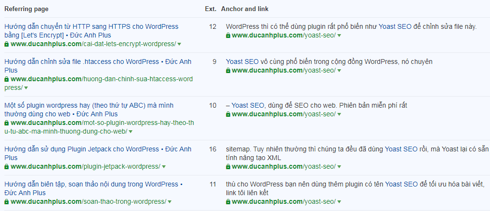Sort by Referring page column header

[x=26, y=9]
